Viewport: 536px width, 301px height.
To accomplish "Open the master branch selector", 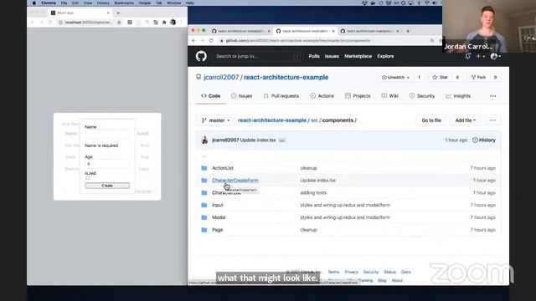I will pos(215,120).
